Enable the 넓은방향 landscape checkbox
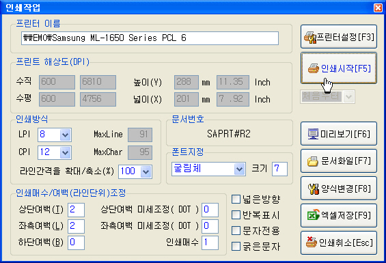Image resolution: width=386 pixels, height=263 pixels. click(x=236, y=199)
